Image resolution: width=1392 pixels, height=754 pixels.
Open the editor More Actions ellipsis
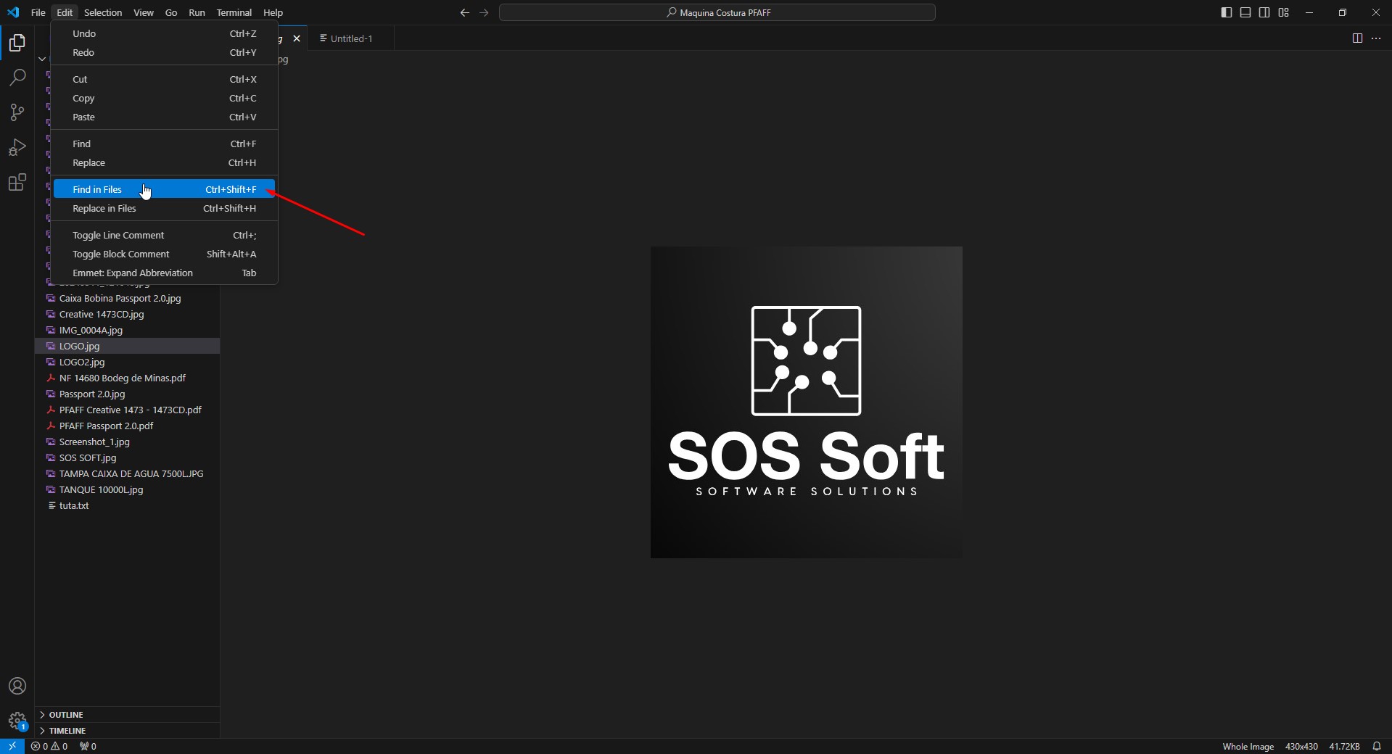[1376, 38]
